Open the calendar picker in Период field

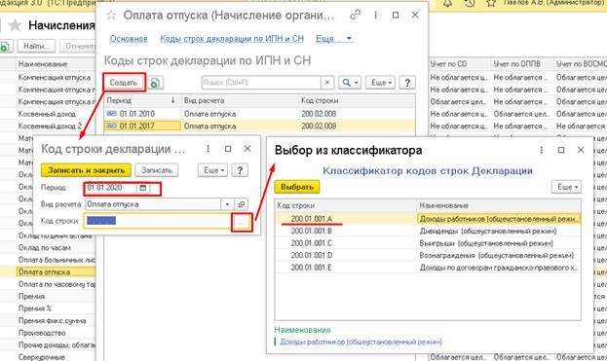pyautogui.click(x=143, y=188)
